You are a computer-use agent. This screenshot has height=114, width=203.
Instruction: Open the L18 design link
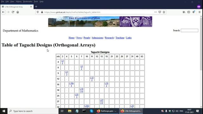click(x=82, y=90)
